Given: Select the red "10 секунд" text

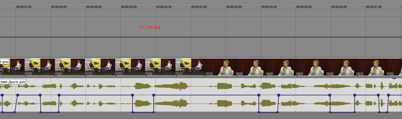Looking at the screenshot, I should click(150, 27).
